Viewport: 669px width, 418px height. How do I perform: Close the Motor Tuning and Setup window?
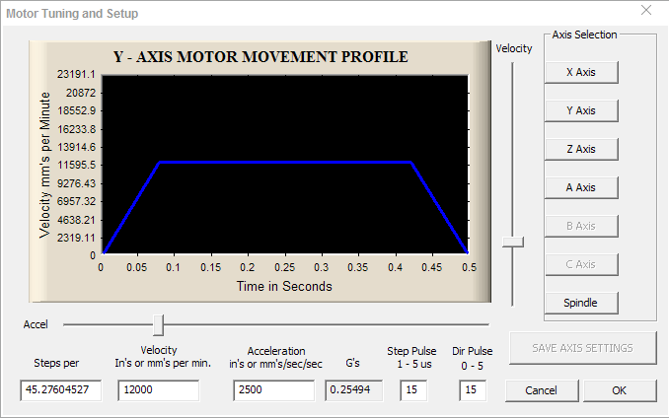(x=646, y=10)
